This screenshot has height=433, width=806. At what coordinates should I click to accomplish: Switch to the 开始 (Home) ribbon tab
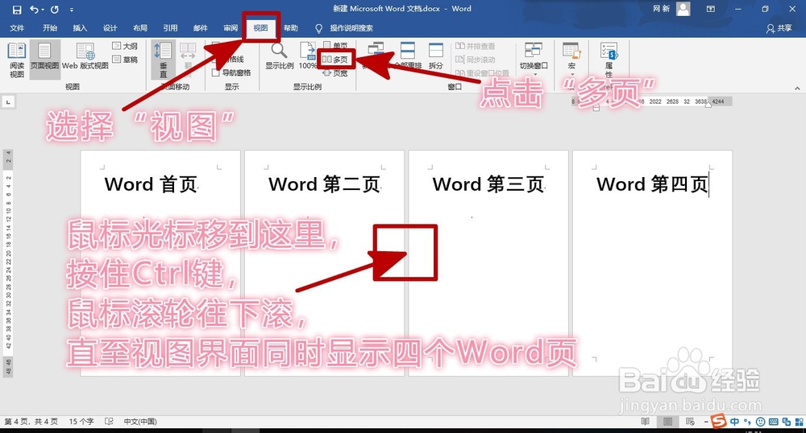click(50, 28)
